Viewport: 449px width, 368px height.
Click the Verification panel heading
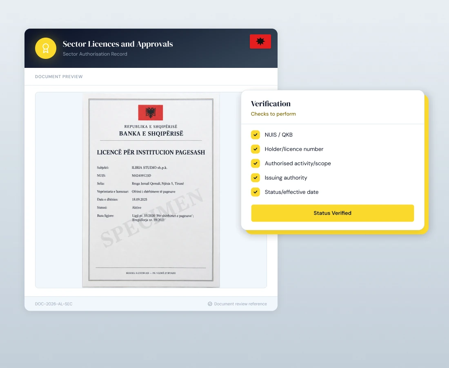[271, 103]
